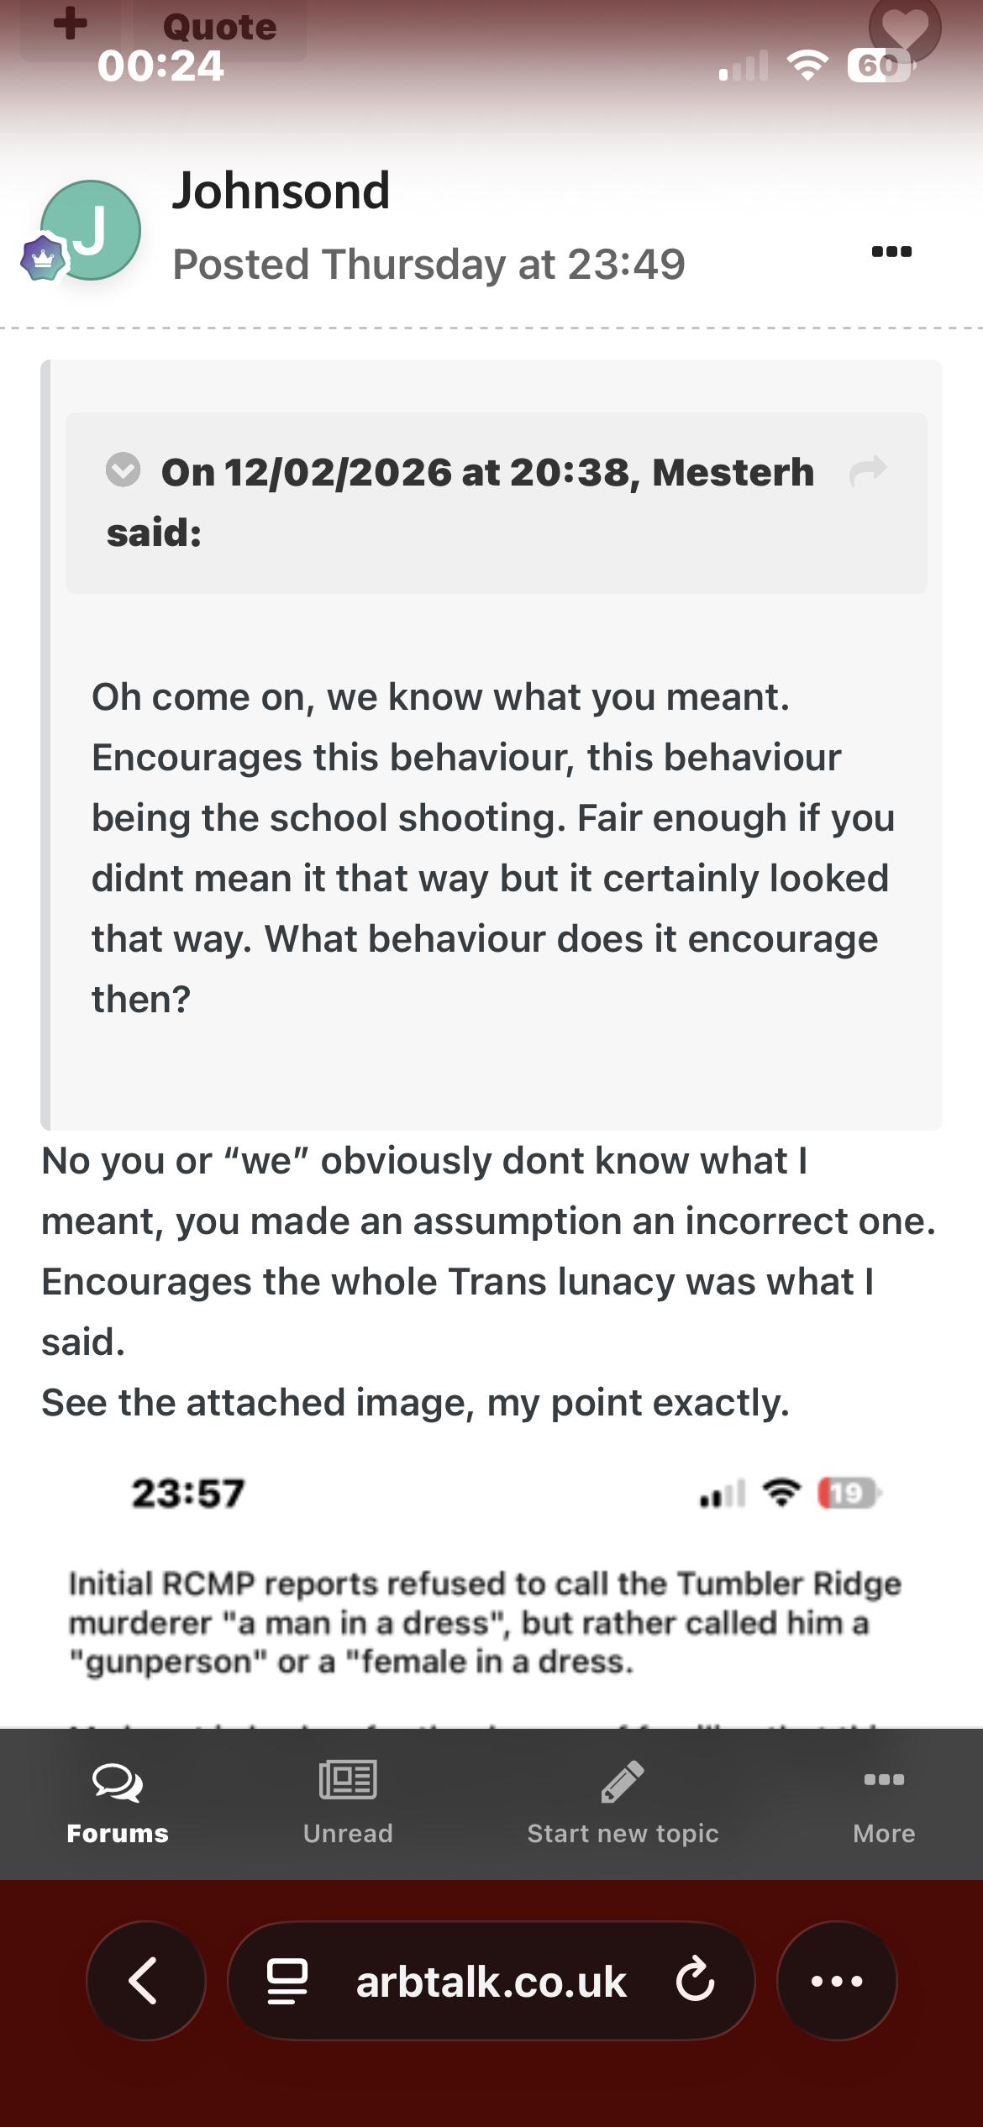This screenshot has width=983, height=2127.
Task: Open the Forums tab
Action: pyautogui.click(x=118, y=1803)
